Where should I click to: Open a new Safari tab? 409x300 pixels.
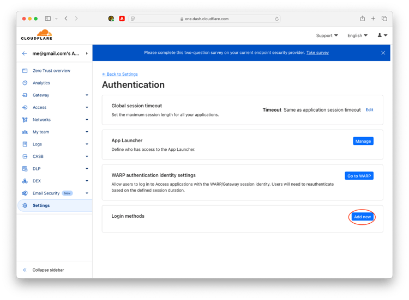pos(373,19)
